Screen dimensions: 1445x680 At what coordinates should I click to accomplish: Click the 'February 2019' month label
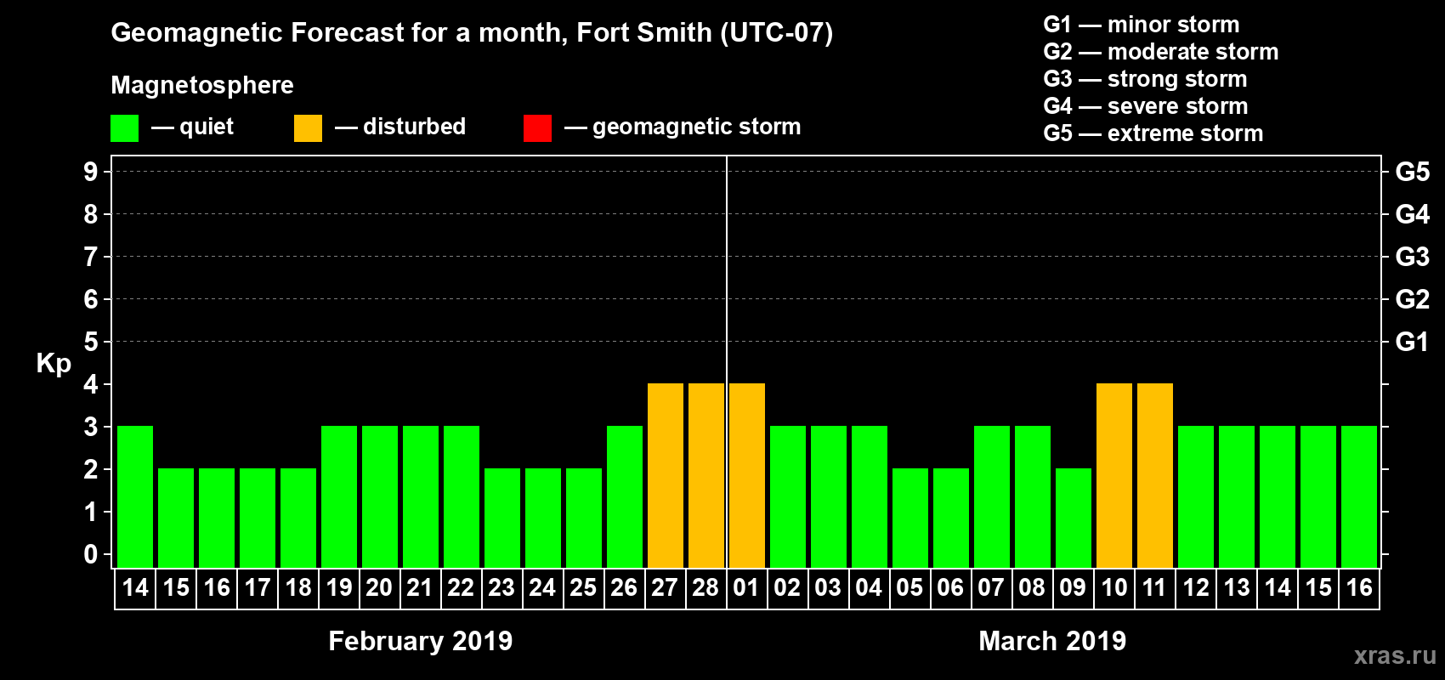coord(421,641)
